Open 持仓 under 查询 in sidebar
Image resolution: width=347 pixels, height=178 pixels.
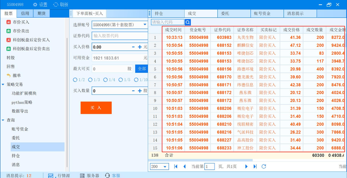point(16,156)
